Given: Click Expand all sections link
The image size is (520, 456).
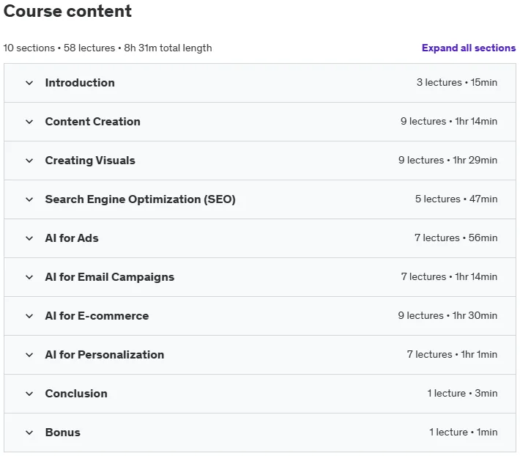Looking at the screenshot, I should click(469, 48).
